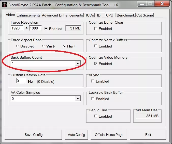Open the Back Buffers Count dropdown arrow
The height and width of the screenshot is (144, 172).
point(78,63)
